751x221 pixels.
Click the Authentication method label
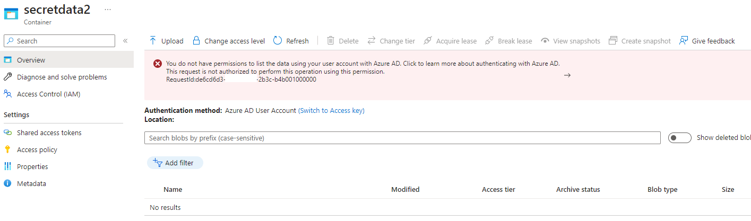(x=183, y=110)
